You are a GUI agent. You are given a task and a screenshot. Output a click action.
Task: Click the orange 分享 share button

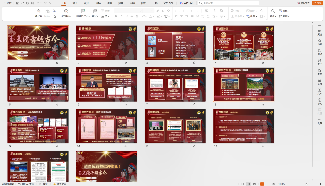(317, 3)
